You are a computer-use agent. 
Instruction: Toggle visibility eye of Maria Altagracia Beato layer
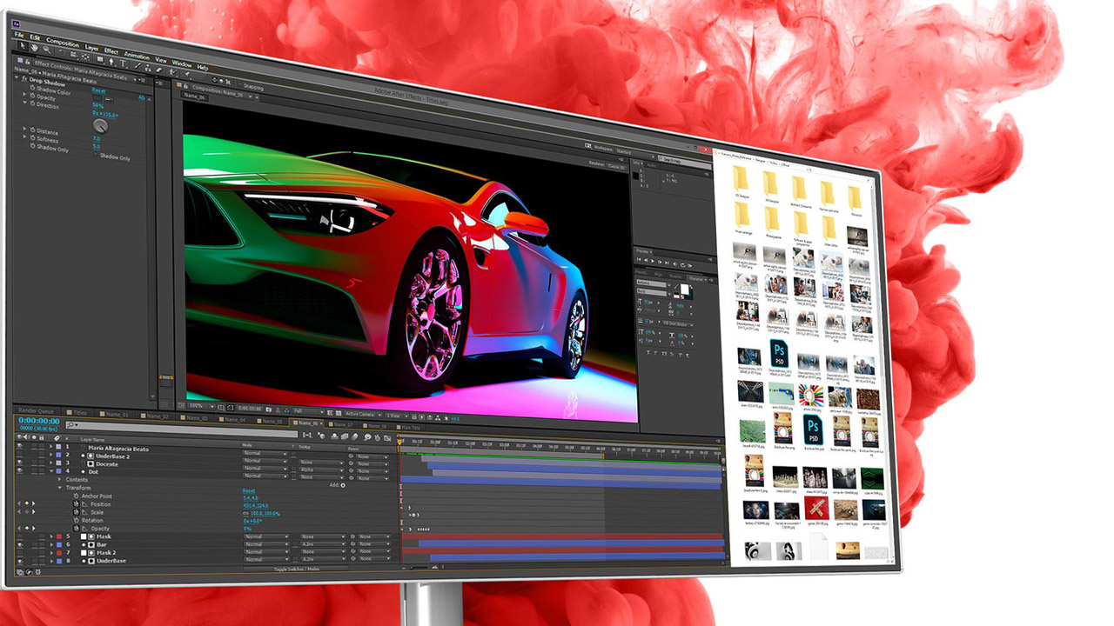click(x=20, y=446)
